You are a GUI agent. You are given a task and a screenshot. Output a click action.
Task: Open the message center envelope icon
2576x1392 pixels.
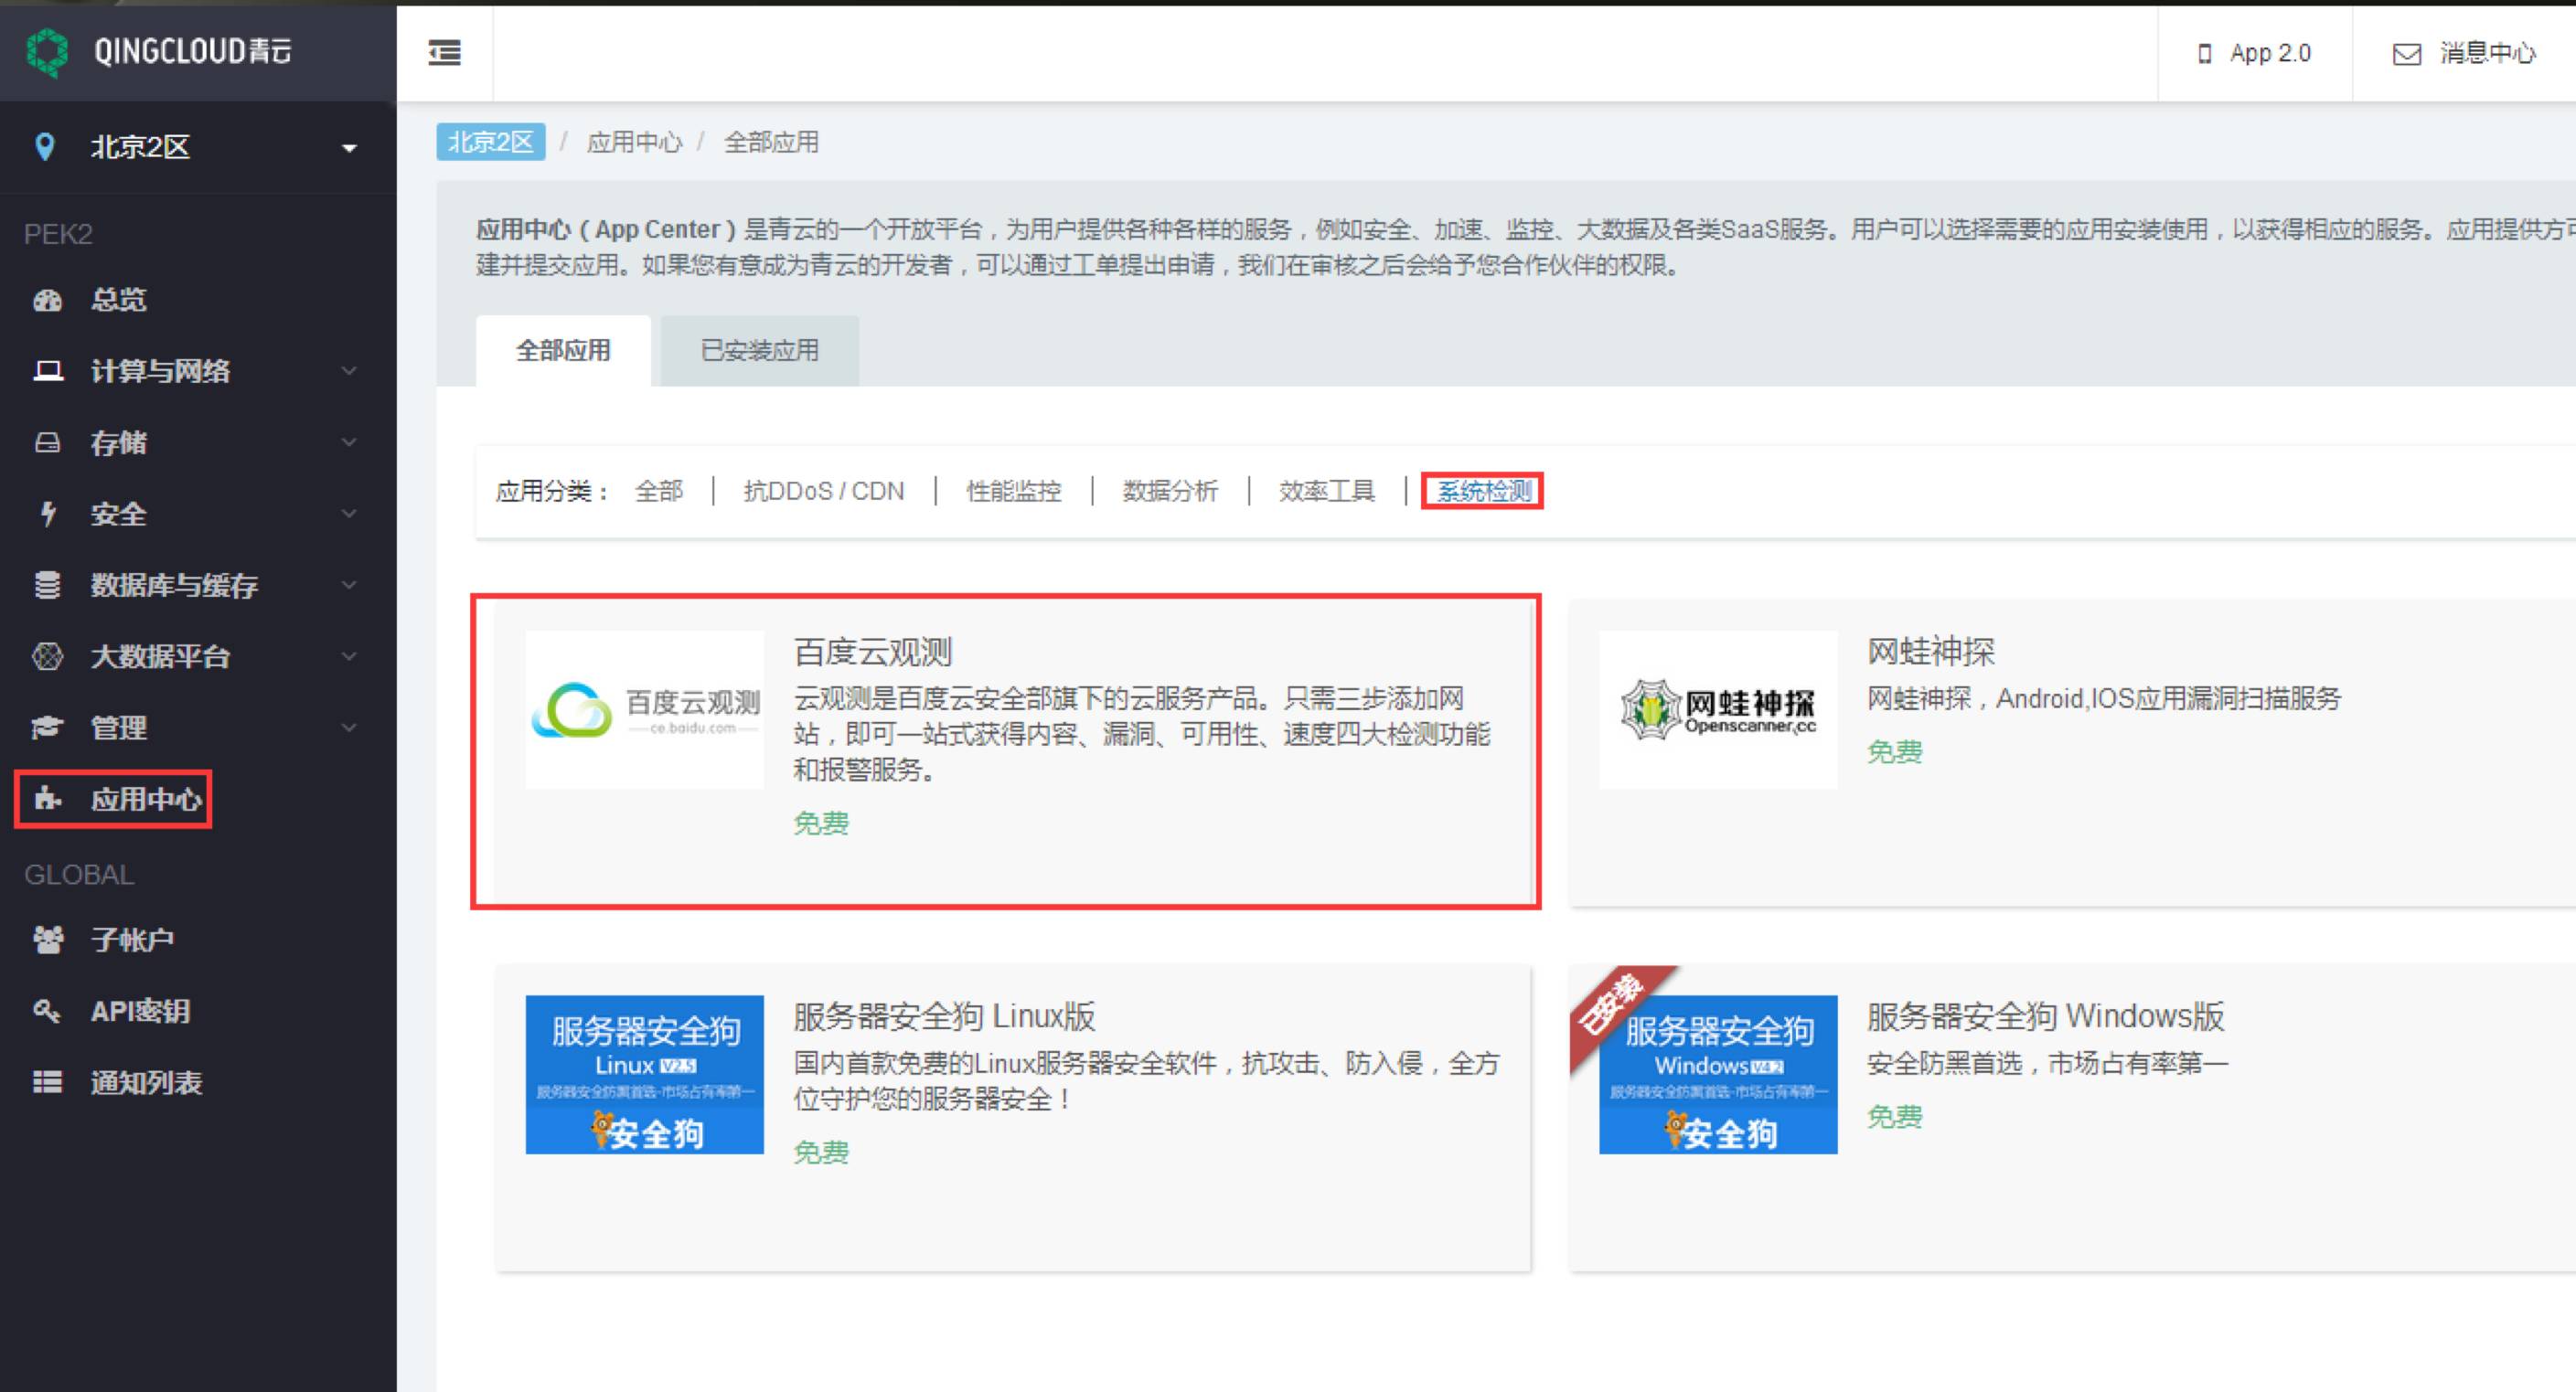(x=2406, y=54)
